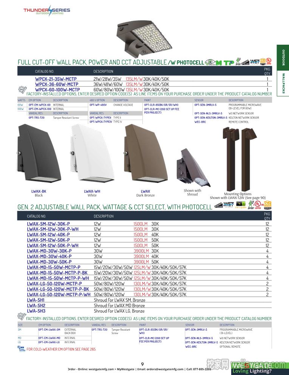
Task: Open catalog link LWAX-MD-15-50W-MCTP-P-BK
Action: [57, 273]
